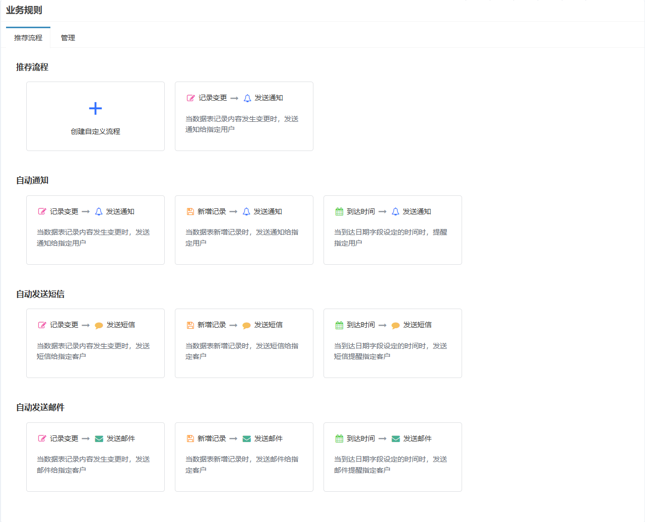
Task: Click the 发送邮件 envelope icon in the 新增记录 card
Action: (246, 439)
